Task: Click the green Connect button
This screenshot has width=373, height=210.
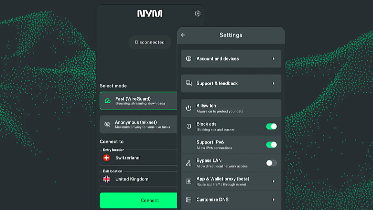Action: point(138,200)
